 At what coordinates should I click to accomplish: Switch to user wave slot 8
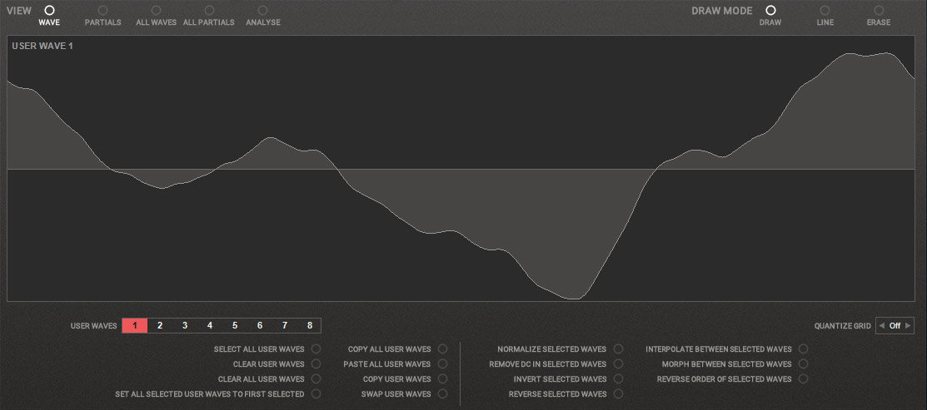(309, 326)
